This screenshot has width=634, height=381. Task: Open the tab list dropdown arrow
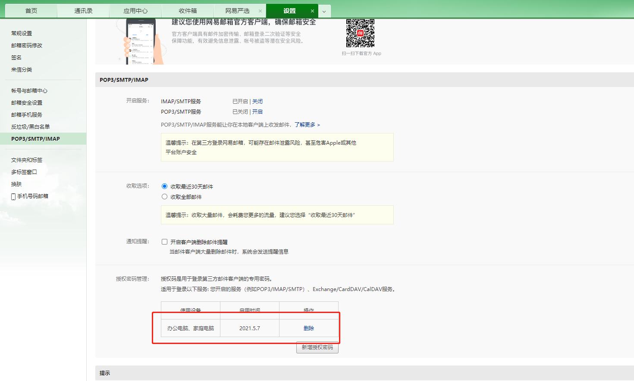[324, 11]
